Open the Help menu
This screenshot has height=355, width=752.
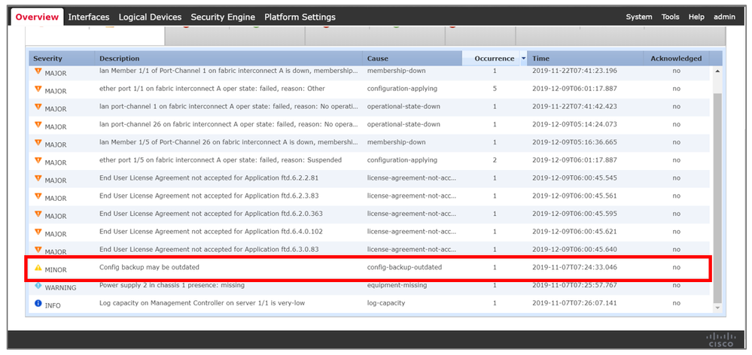(696, 17)
